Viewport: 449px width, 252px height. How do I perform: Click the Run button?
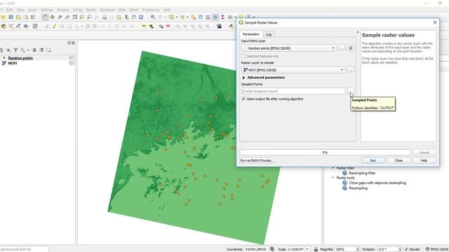point(373,160)
